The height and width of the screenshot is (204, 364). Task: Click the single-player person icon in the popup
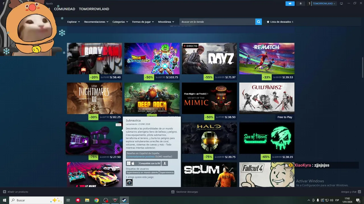coord(165,163)
